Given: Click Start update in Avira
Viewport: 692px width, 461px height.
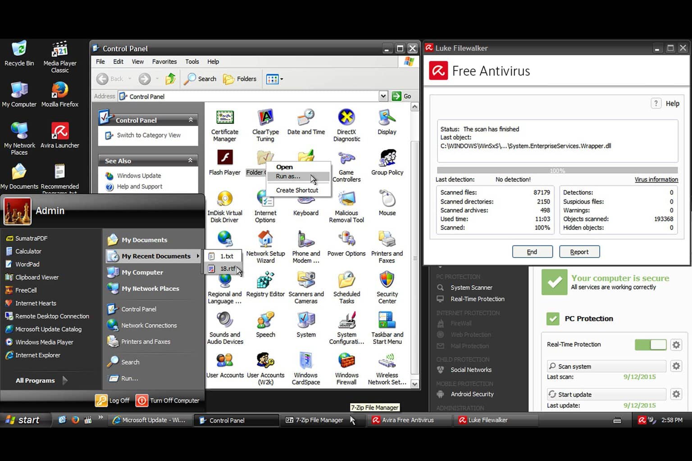Looking at the screenshot, I should pyautogui.click(x=606, y=394).
